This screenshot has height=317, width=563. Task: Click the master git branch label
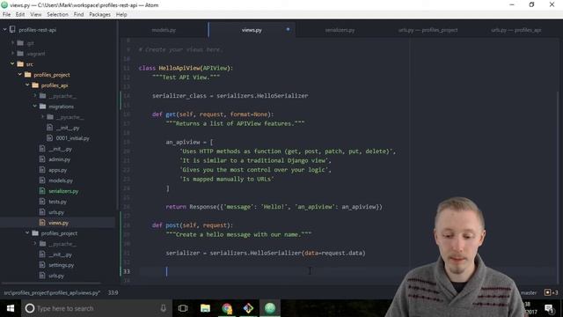point(529,293)
